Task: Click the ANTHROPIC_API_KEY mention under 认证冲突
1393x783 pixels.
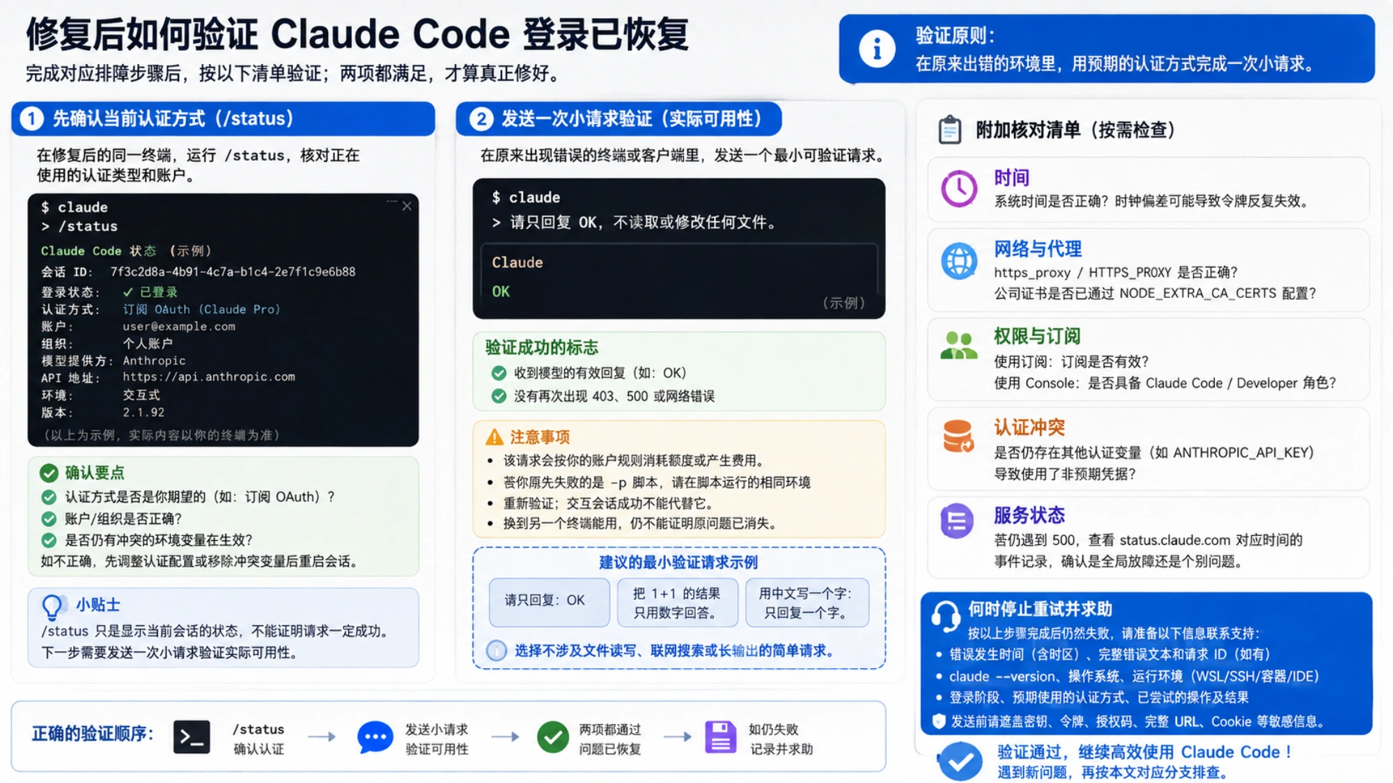Action: pyautogui.click(x=1240, y=453)
